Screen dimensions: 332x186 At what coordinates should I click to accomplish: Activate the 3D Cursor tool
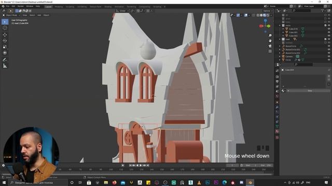5,28
